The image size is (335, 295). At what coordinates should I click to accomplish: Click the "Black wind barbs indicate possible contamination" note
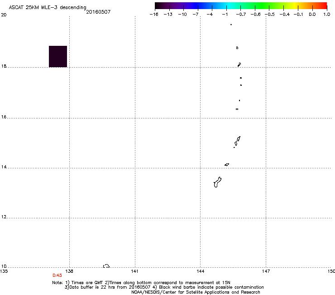tap(211, 287)
